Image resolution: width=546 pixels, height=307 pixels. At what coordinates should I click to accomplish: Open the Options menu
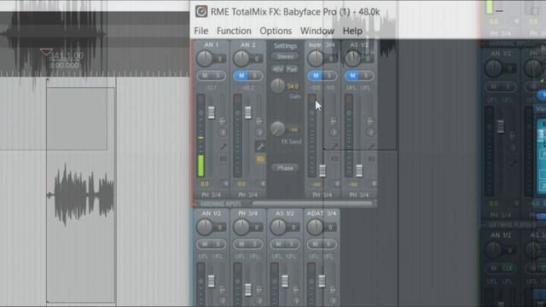(276, 31)
